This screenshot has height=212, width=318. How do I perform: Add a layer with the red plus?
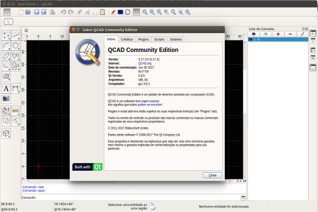pyautogui.click(x=278, y=34)
